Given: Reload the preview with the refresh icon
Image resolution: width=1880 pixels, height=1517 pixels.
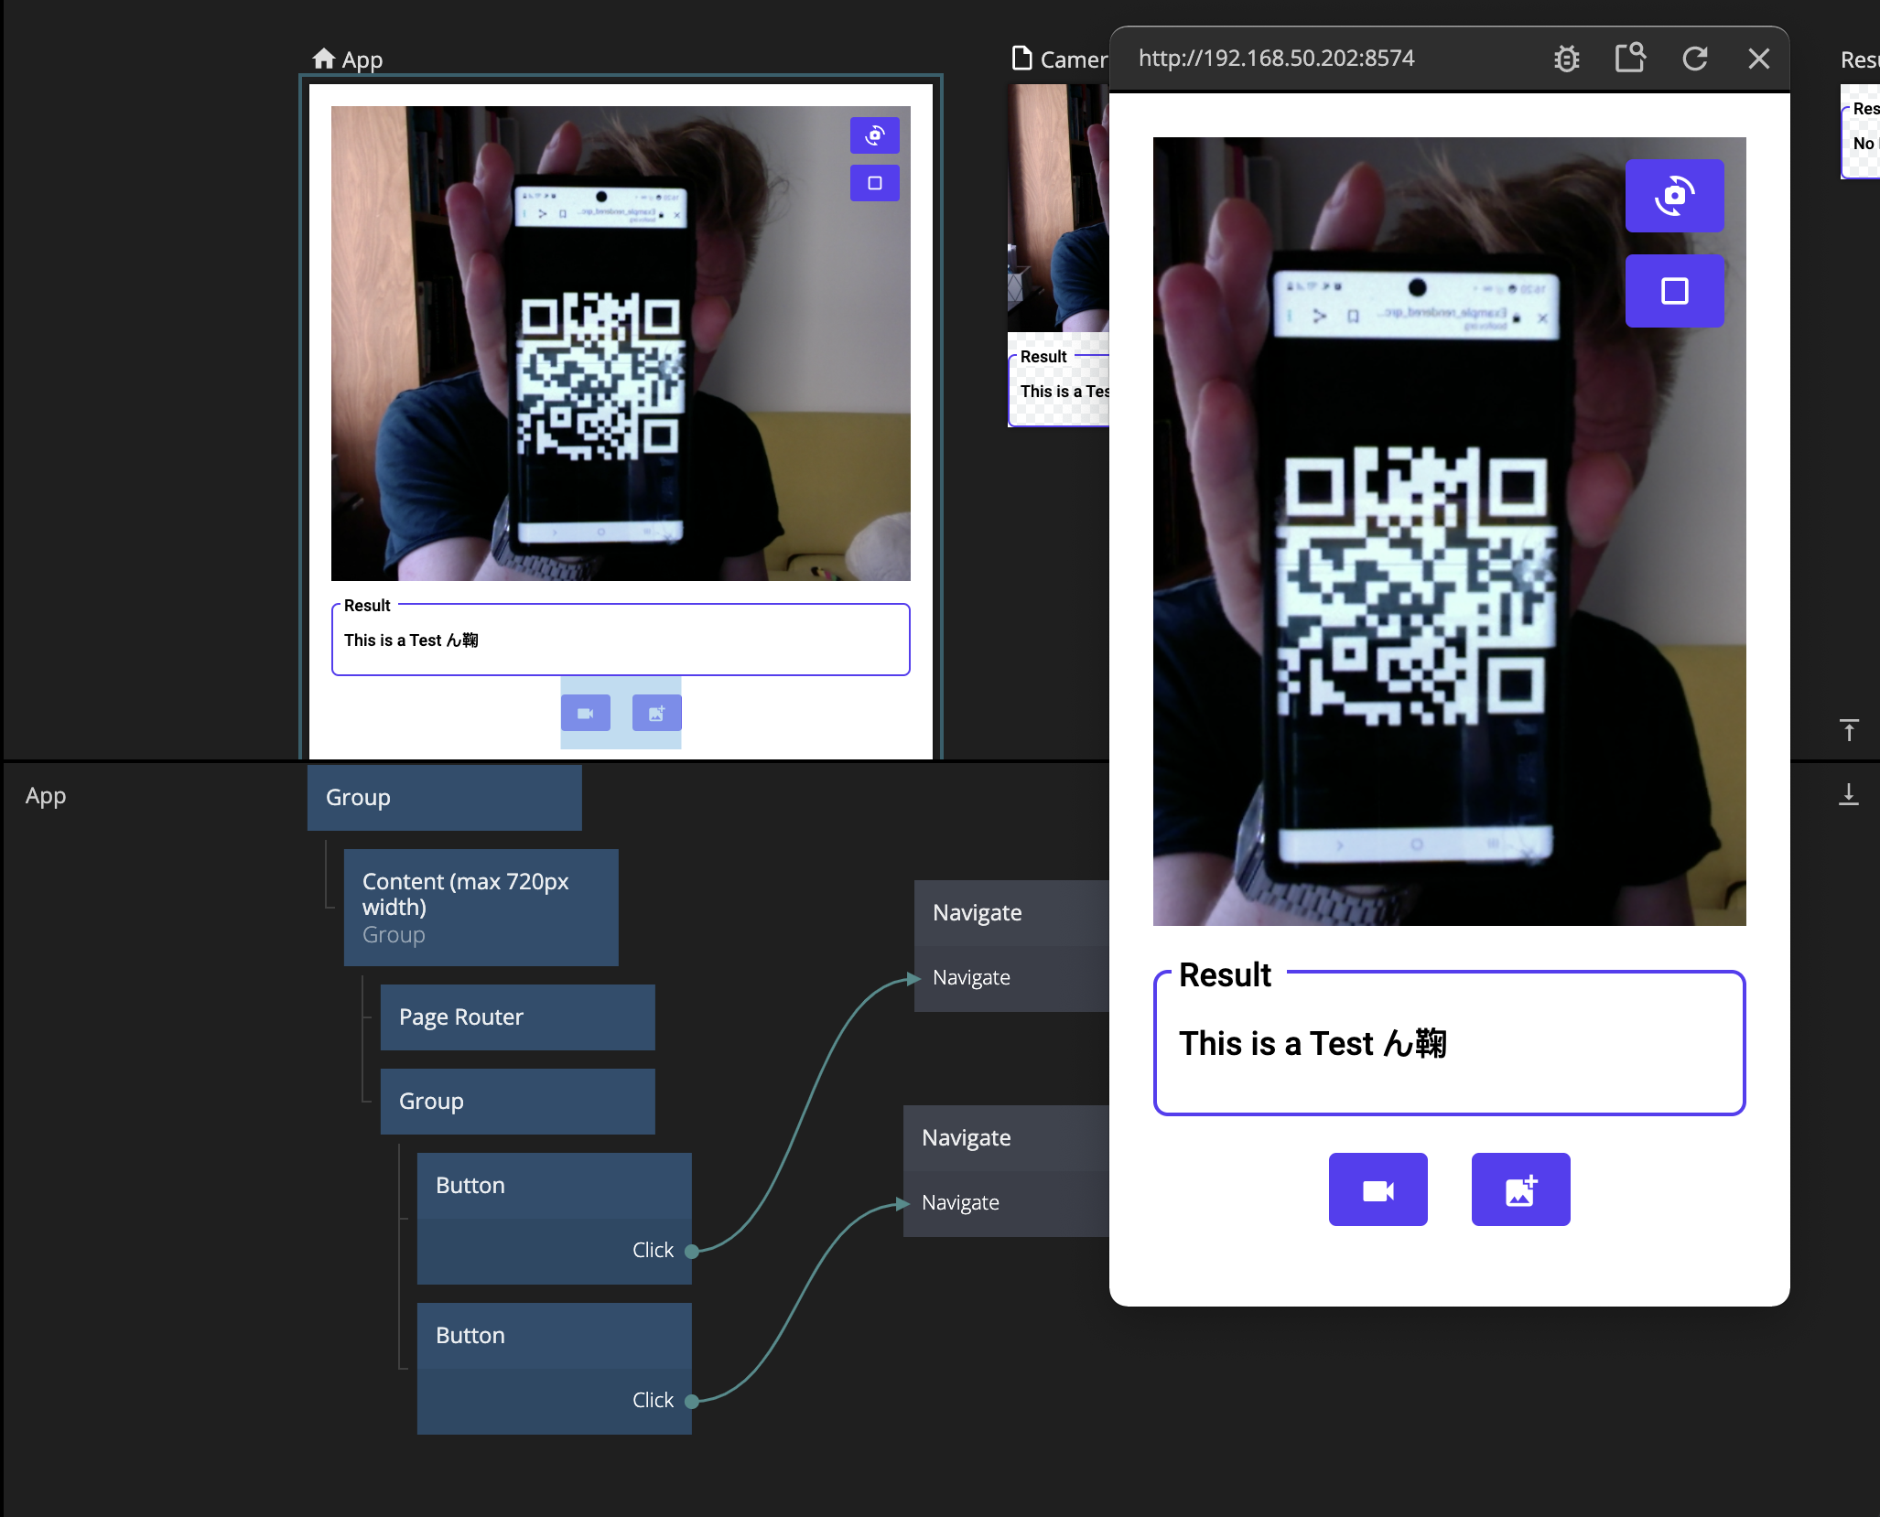Looking at the screenshot, I should [x=1694, y=59].
